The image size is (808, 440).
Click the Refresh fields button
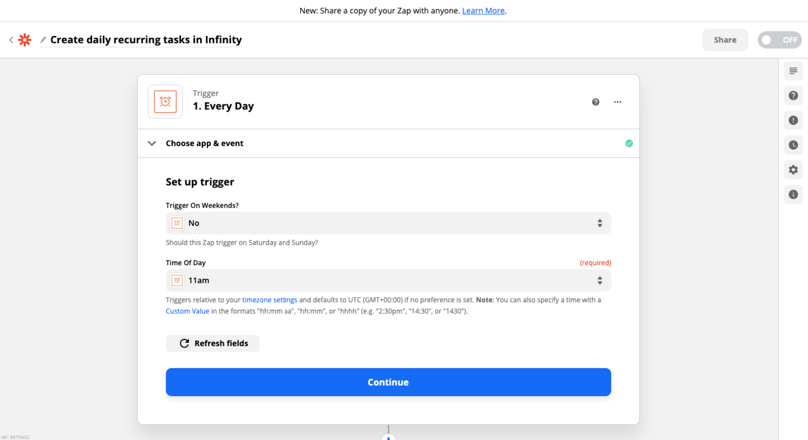pos(213,343)
